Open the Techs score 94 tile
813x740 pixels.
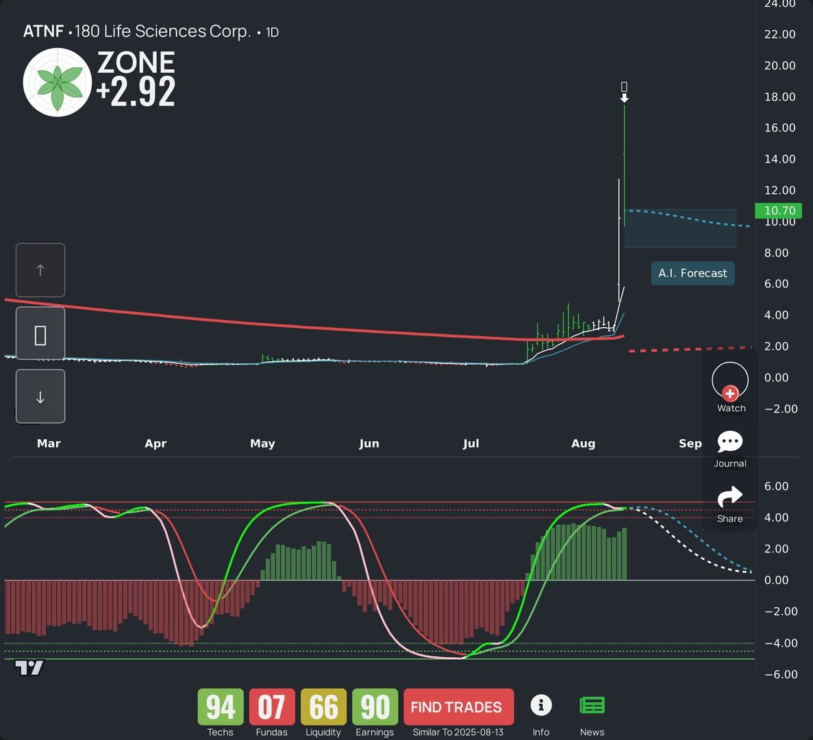coord(221,707)
